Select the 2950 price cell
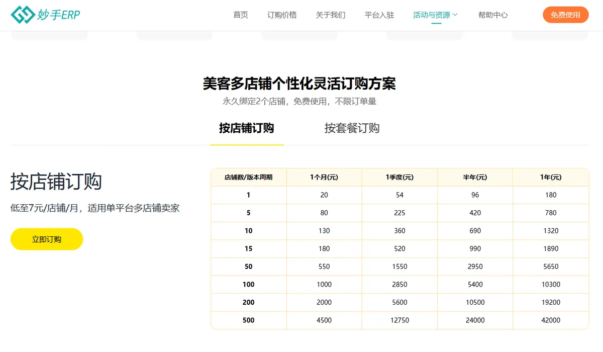603x352 pixels. (475, 267)
